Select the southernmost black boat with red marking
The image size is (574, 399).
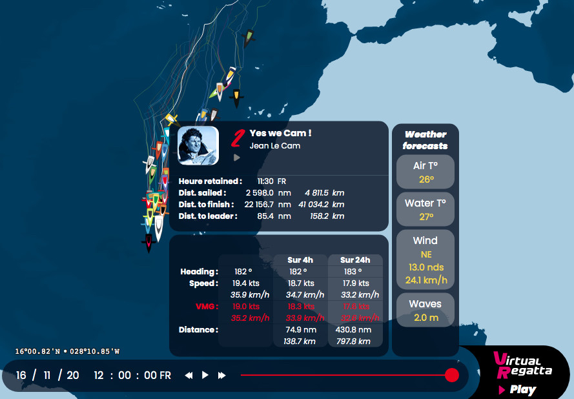point(149,243)
